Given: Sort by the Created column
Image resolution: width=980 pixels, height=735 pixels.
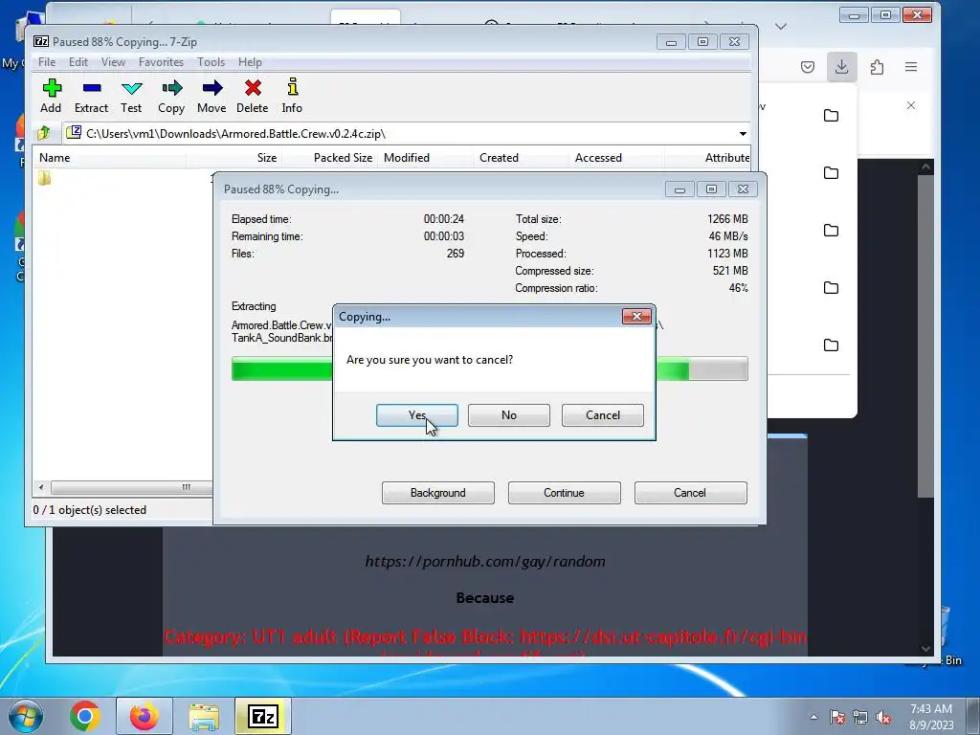Looking at the screenshot, I should click(522, 158).
